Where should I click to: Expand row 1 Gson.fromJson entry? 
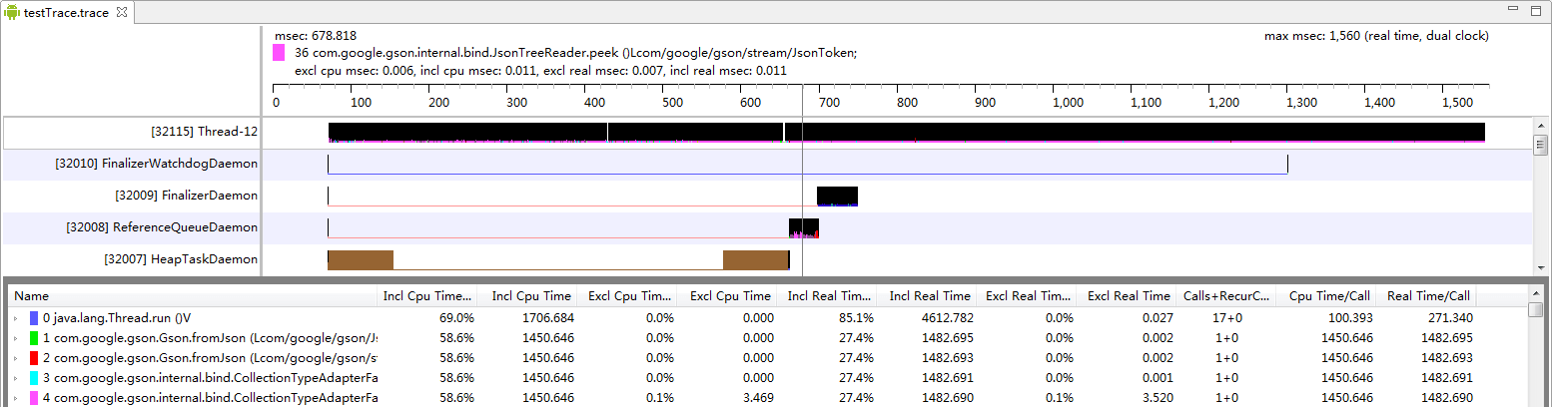16,338
